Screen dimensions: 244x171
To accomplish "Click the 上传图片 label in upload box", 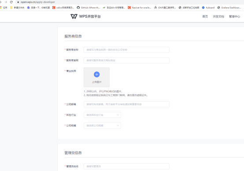I will (96, 82).
